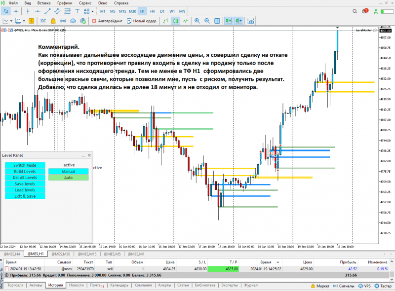Switch timeframe to D1
395x291 pixels.
(x=162, y=11)
